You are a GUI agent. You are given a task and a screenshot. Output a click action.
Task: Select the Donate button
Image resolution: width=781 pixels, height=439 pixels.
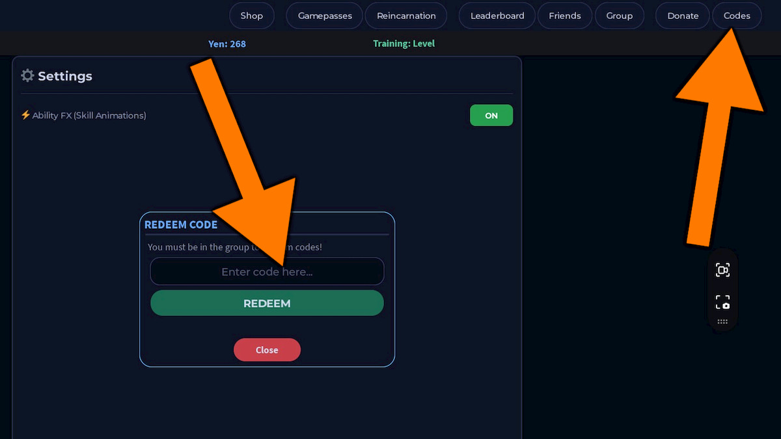pos(683,16)
